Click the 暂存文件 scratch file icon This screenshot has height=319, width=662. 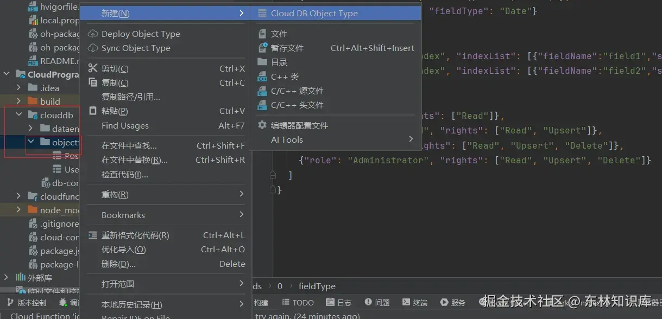click(262, 48)
